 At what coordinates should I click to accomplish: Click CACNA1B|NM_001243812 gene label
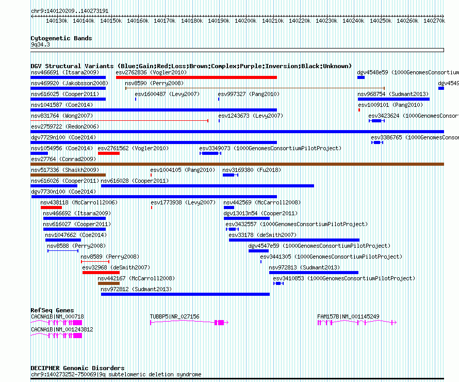(x=62, y=329)
